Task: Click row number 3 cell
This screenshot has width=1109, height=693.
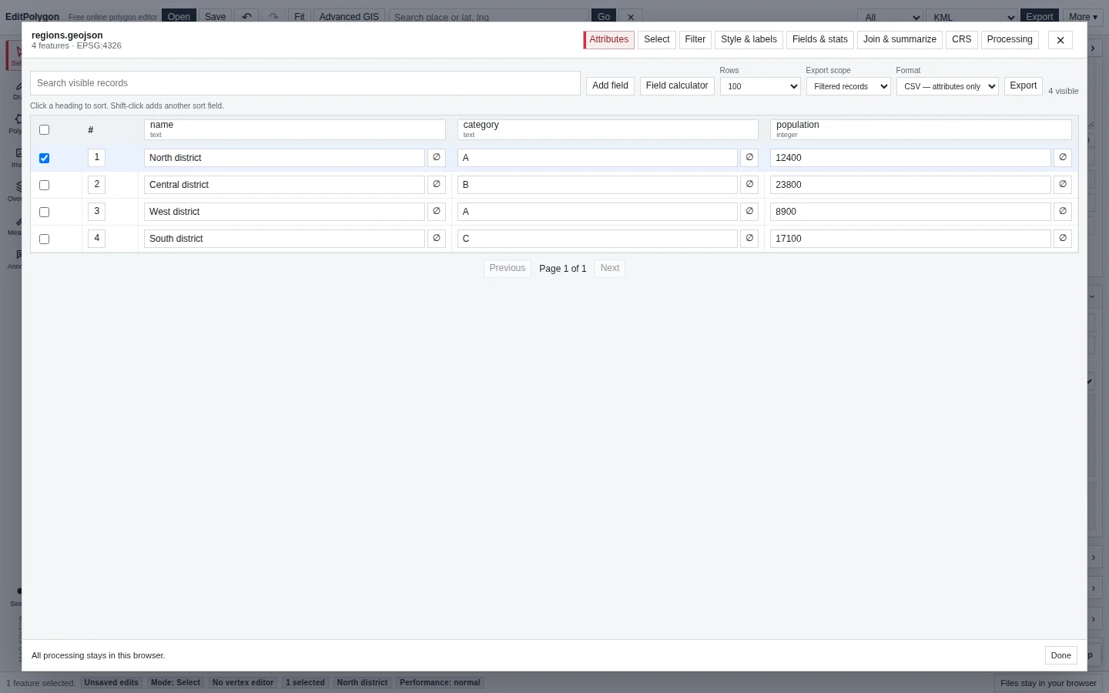Action: pyautogui.click(x=96, y=212)
